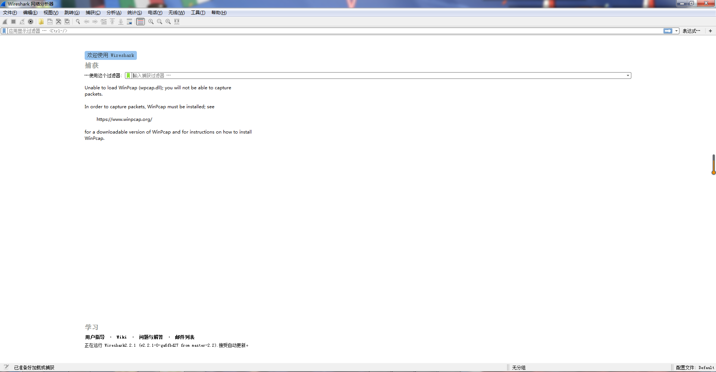The height and width of the screenshot is (372, 716).
Task: Open the 跳转(G) menu
Action: 72,13
